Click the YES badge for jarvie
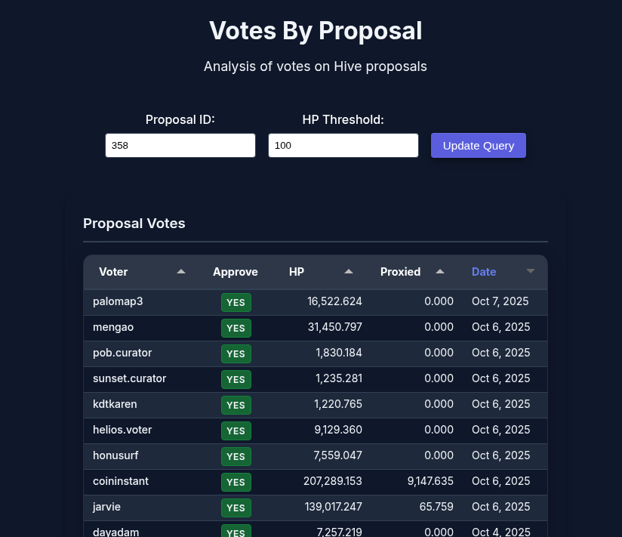Viewport: 622px width, 537px height. pyautogui.click(x=236, y=508)
